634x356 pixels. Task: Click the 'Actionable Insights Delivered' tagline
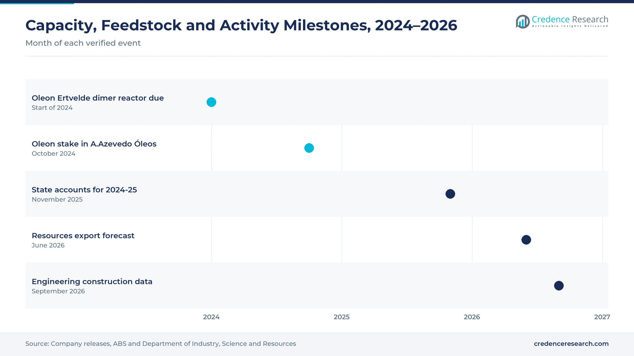click(570, 26)
